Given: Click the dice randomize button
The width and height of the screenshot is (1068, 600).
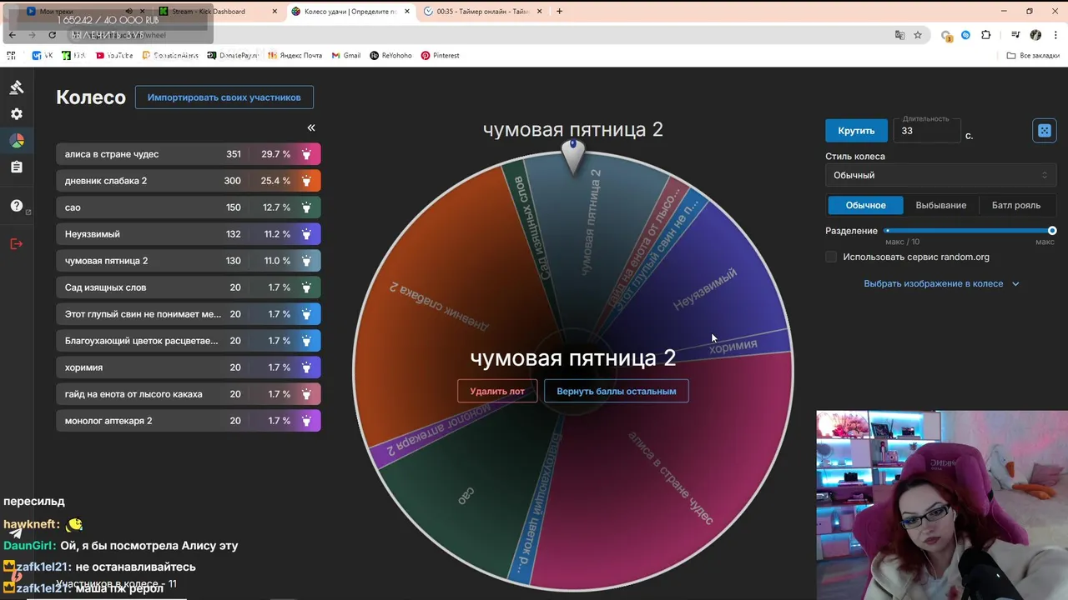Looking at the screenshot, I should tap(1044, 131).
